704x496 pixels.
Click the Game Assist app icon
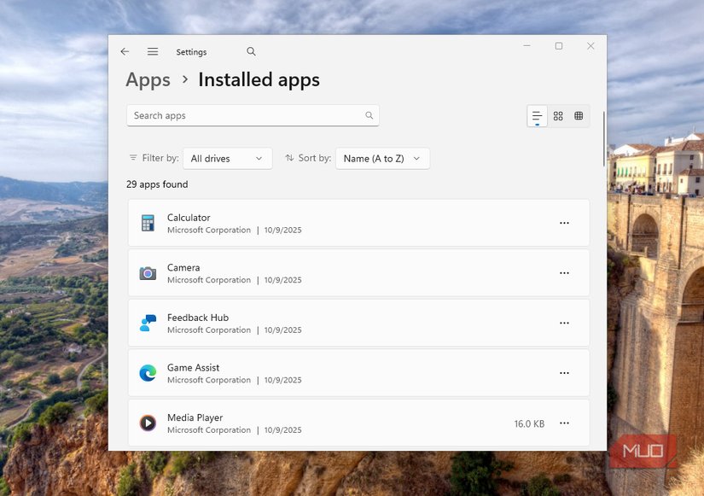click(148, 373)
